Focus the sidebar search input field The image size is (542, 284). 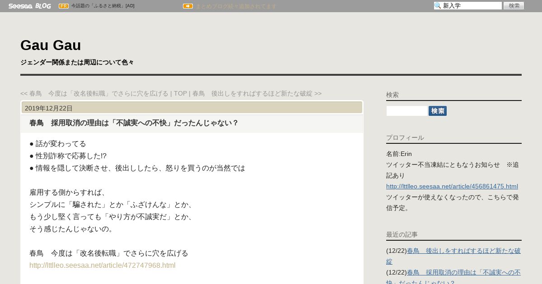[x=407, y=111]
